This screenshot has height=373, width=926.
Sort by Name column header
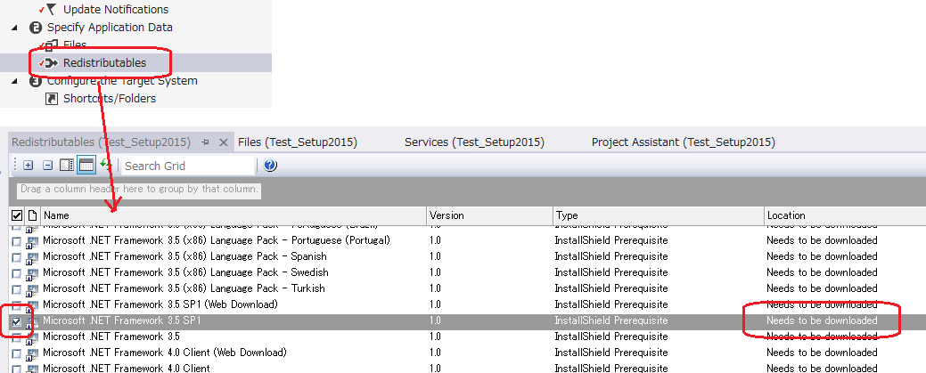[234, 215]
